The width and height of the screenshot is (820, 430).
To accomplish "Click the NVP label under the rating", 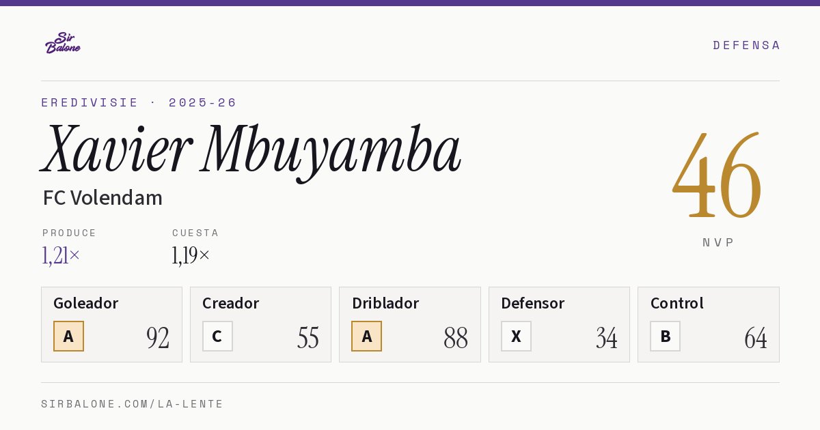I will click(718, 242).
